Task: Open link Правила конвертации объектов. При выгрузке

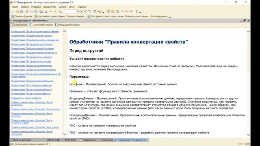Action: 36,109
